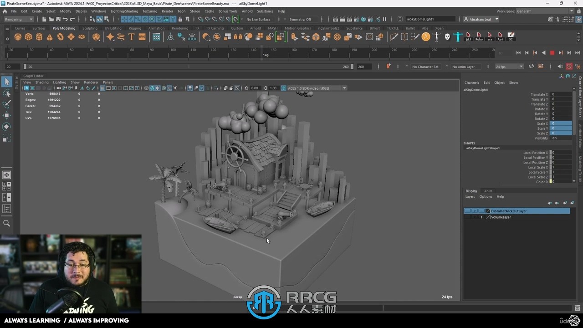Image resolution: width=583 pixels, height=328 pixels.
Task: Click the Save Scene icon
Action: click(58, 19)
